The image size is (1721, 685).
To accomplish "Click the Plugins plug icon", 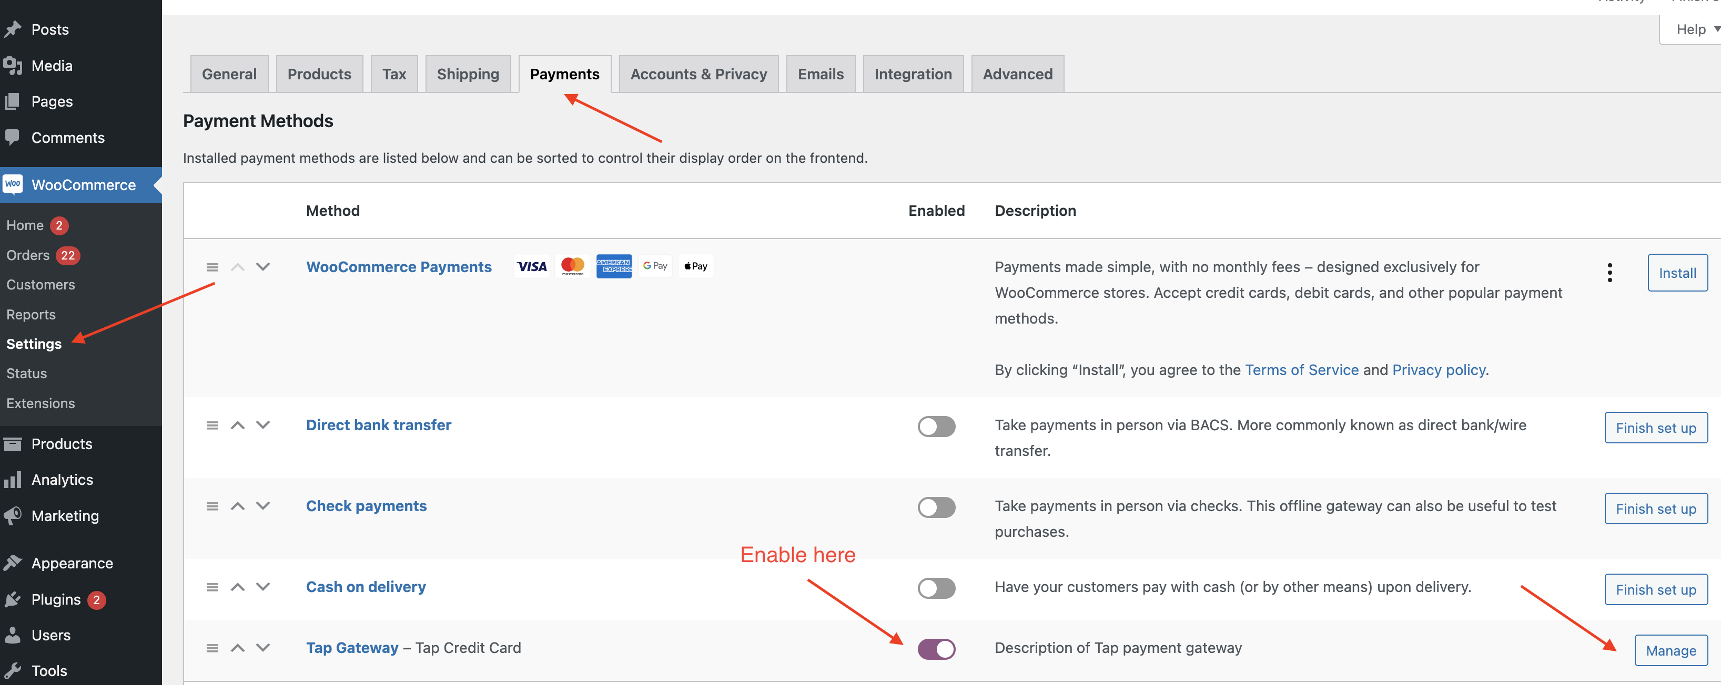I will [13, 598].
